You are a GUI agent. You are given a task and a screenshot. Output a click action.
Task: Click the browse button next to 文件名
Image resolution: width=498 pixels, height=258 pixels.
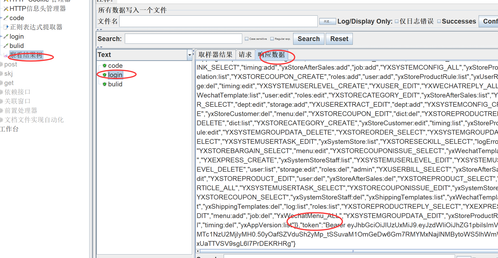tap(328, 21)
